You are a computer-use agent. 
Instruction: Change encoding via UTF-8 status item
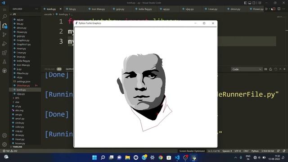point(238,151)
